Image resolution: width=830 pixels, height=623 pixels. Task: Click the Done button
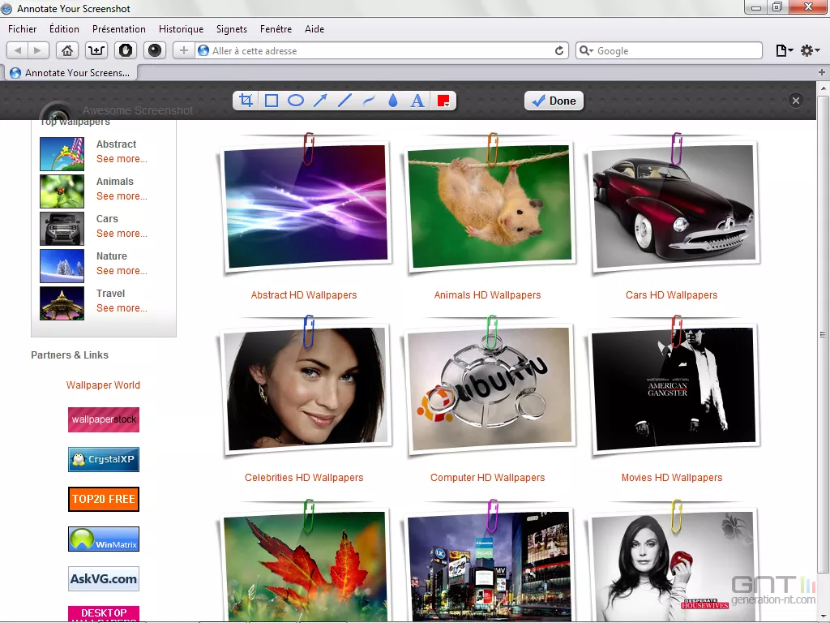554,101
